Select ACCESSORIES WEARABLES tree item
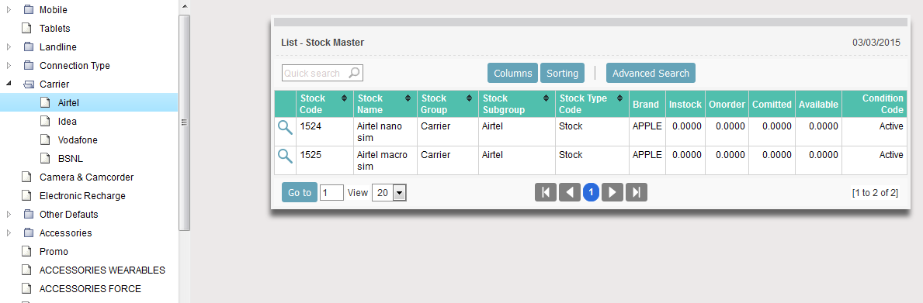 (102, 270)
